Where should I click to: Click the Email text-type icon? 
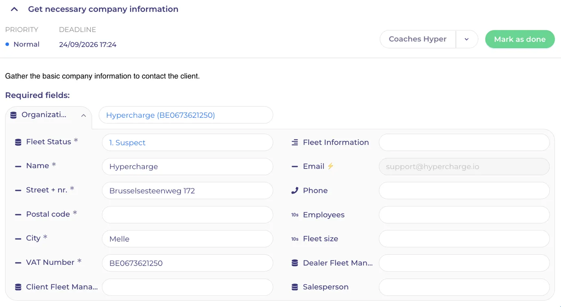tap(295, 166)
